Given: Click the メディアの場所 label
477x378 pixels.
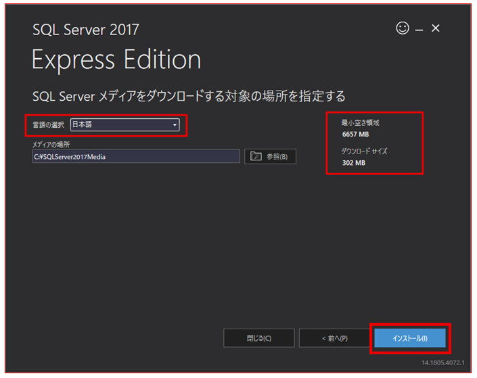Looking at the screenshot, I should click(51, 145).
